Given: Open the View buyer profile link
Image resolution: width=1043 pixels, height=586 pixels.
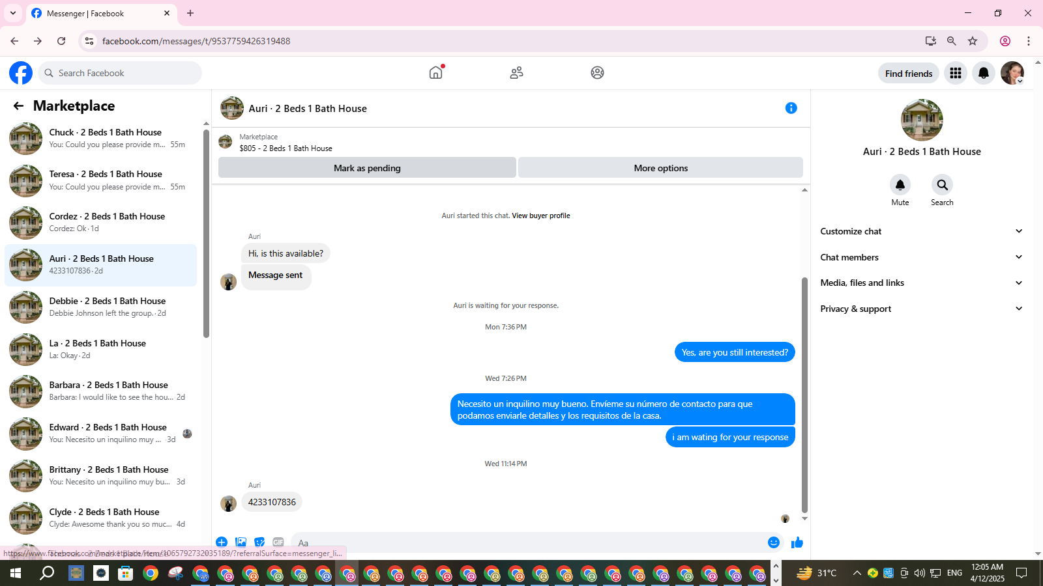Looking at the screenshot, I should [541, 216].
